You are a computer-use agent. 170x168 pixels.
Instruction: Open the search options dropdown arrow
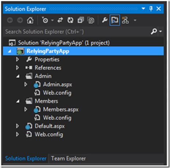(x=160, y=31)
